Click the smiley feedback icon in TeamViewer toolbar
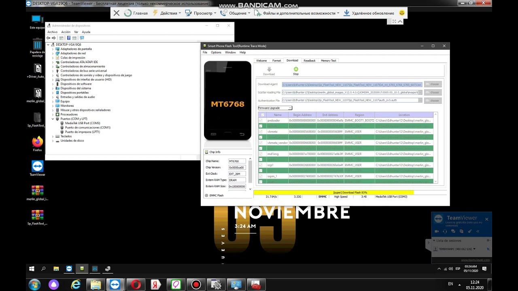The height and width of the screenshot is (291, 518). pos(401,13)
